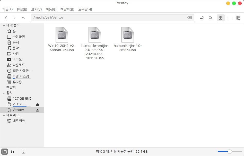Select the Win10_20H2_v2_Korean_x64.iso file
Screen dimensions: 244x156
point(62,35)
